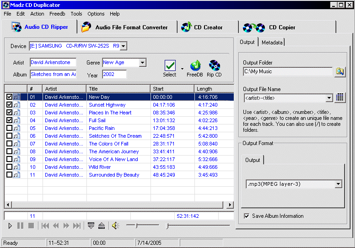Screen dimensions: 355x248
Task: Uncheck track 03 Places In The Heart checkbox
Action: point(9,113)
